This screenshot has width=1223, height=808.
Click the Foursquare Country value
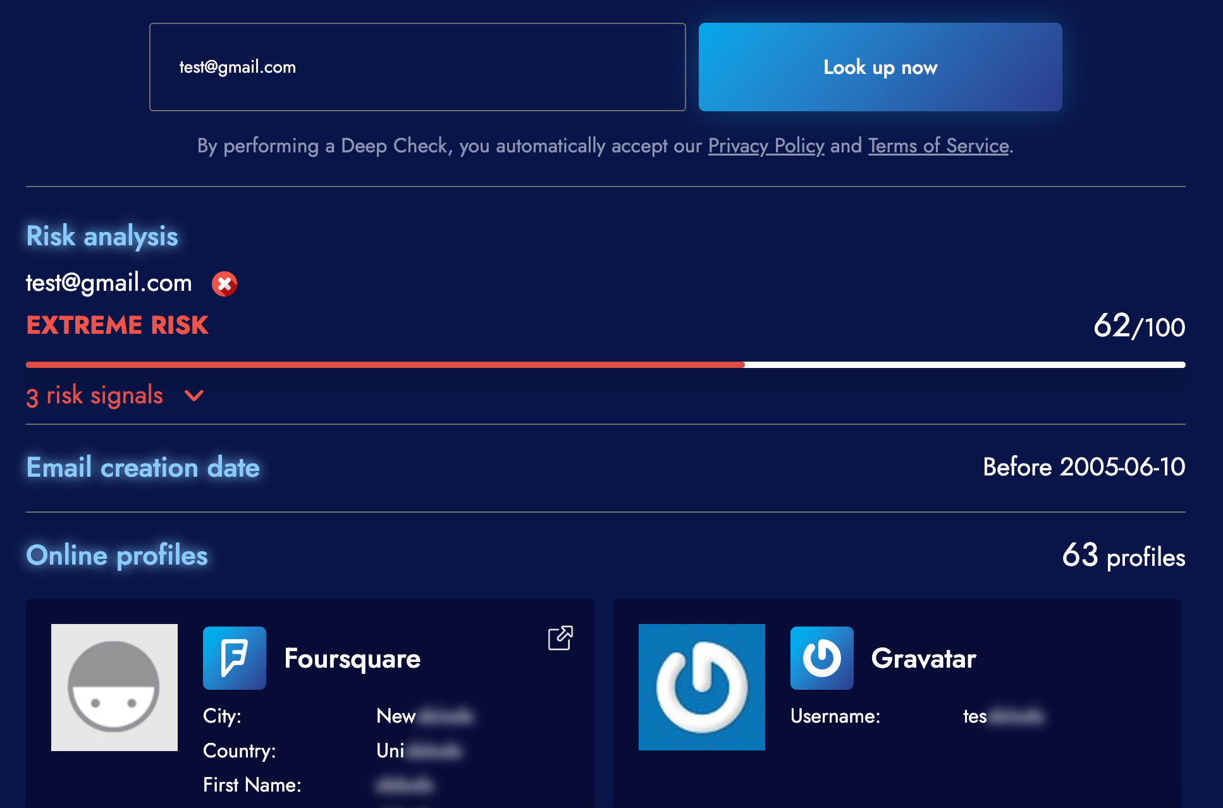click(x=419, y=751)
